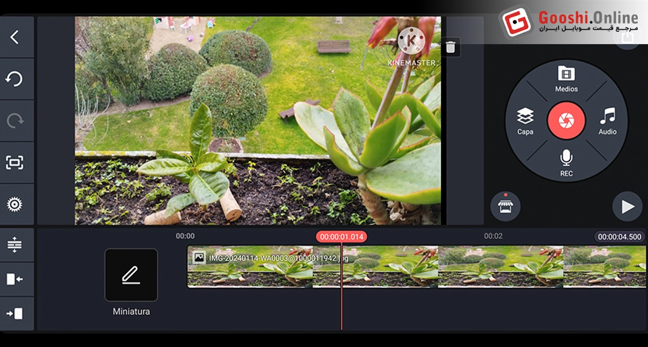Start REC voice recording
This screenshot has height=347, width=648.
coord(566,163)
